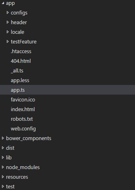The height and width of the screenshot is (190, 135).
Task: Expand the configs folder arrow
Action: 8,12
